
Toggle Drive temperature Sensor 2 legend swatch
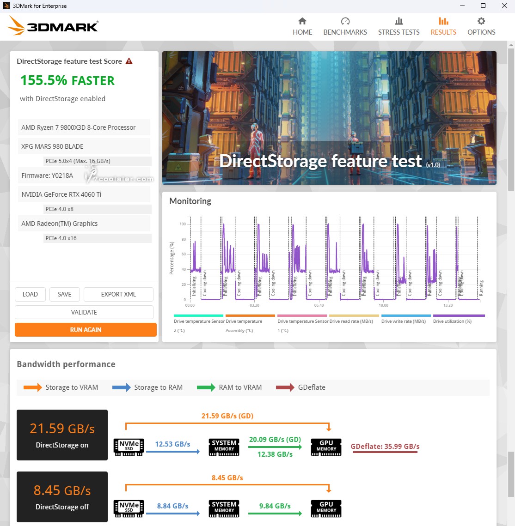tap(198, 316)
